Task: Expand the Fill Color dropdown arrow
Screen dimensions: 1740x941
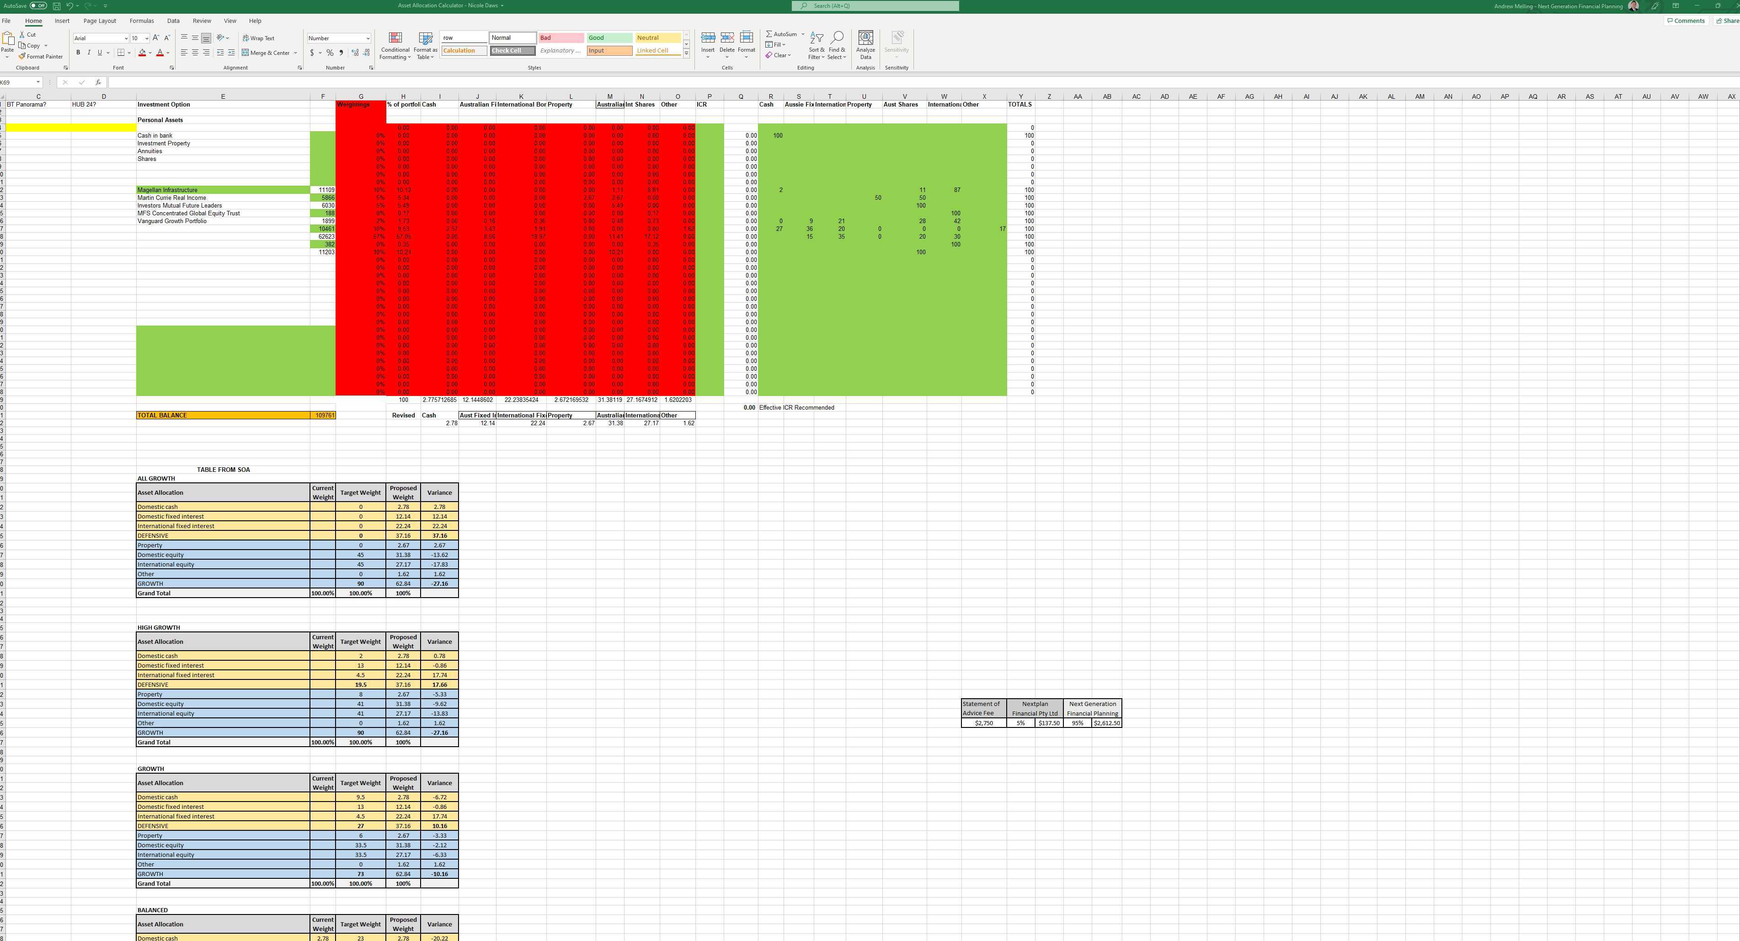Action: coord(150,52)
